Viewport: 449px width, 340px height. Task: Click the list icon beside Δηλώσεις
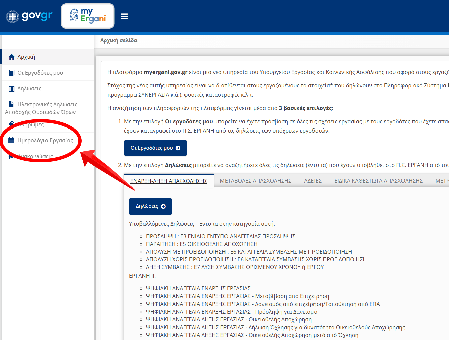[12, 89]
